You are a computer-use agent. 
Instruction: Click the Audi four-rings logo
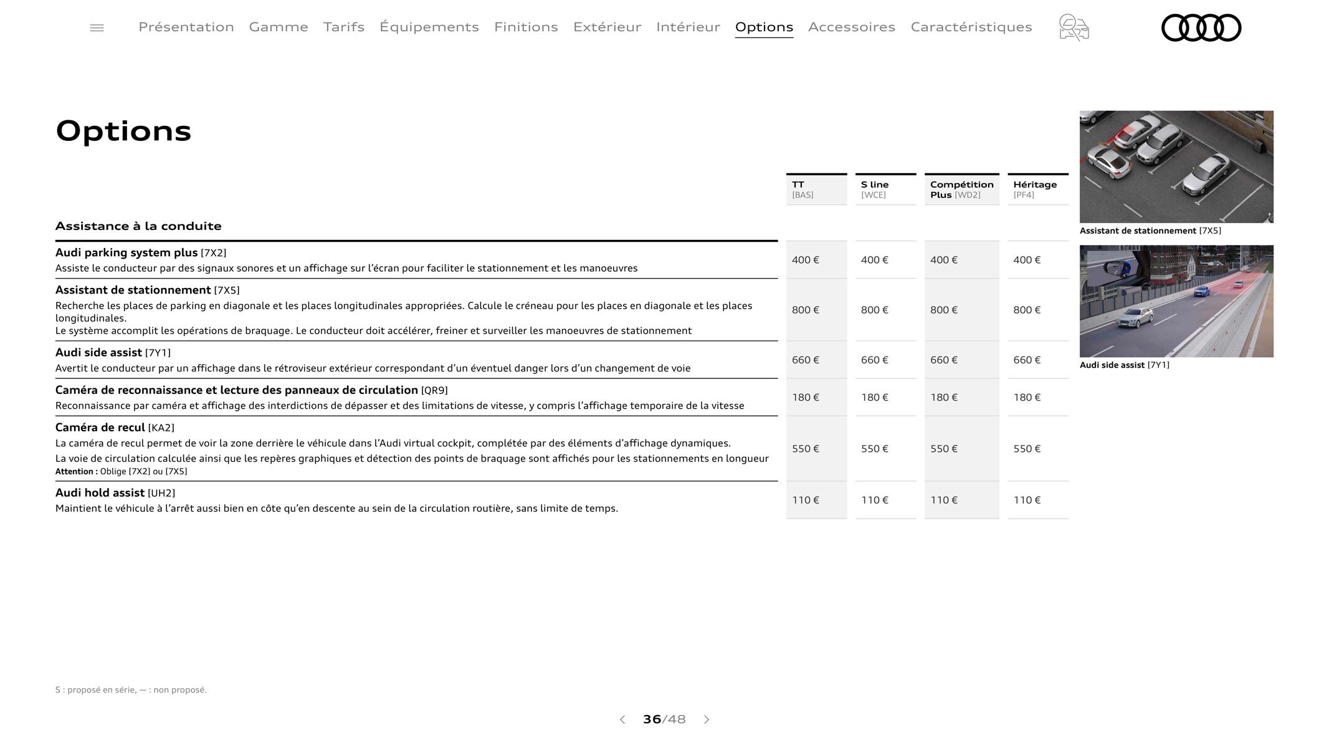[x=1201, y=27]
